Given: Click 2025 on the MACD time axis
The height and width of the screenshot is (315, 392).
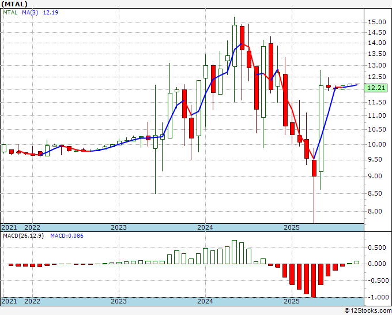Looking at the screenshot, I should (292, 301).
